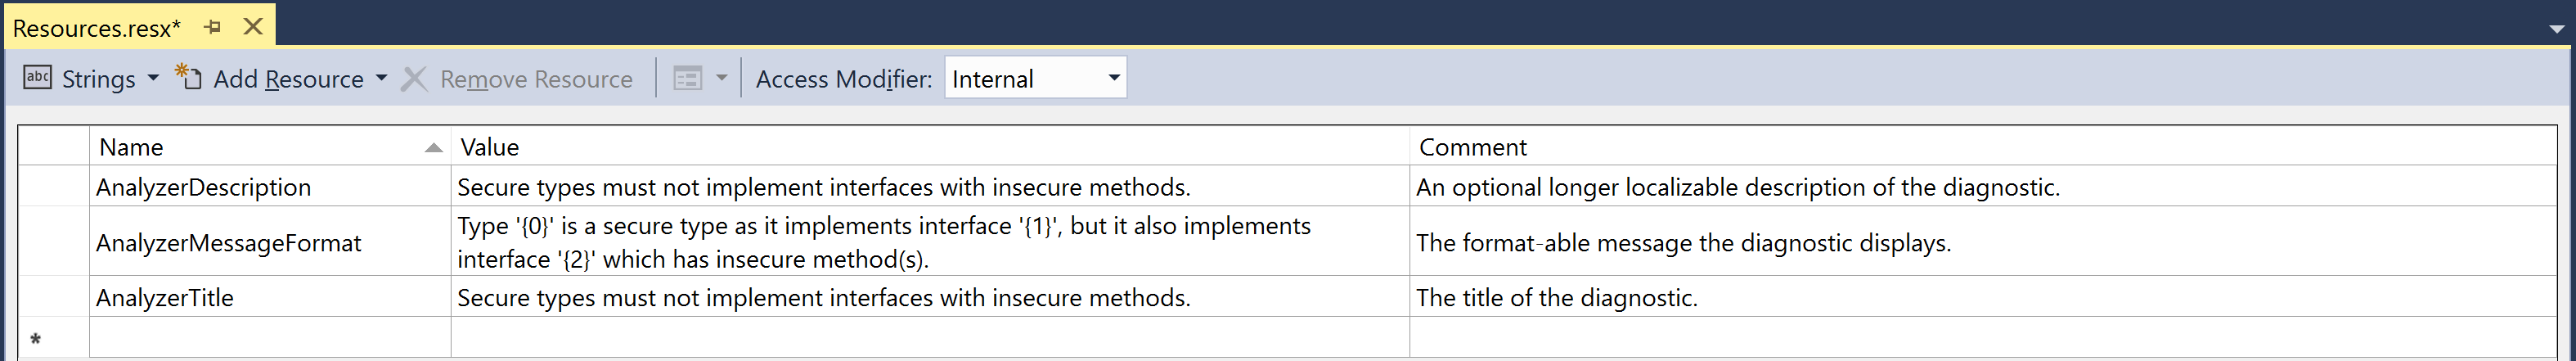This screenshot has height=361, width=2576.
Task: Open the Access Modifier Internal combo box
Action: [1035, 78]
